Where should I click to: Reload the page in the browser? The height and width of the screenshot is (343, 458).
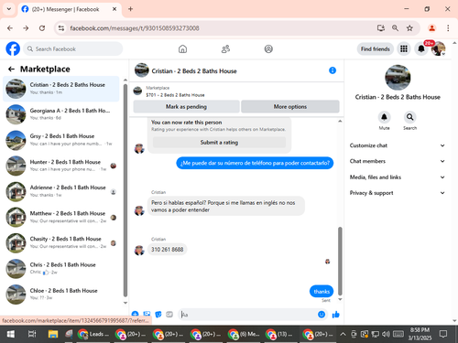(42, 28)
